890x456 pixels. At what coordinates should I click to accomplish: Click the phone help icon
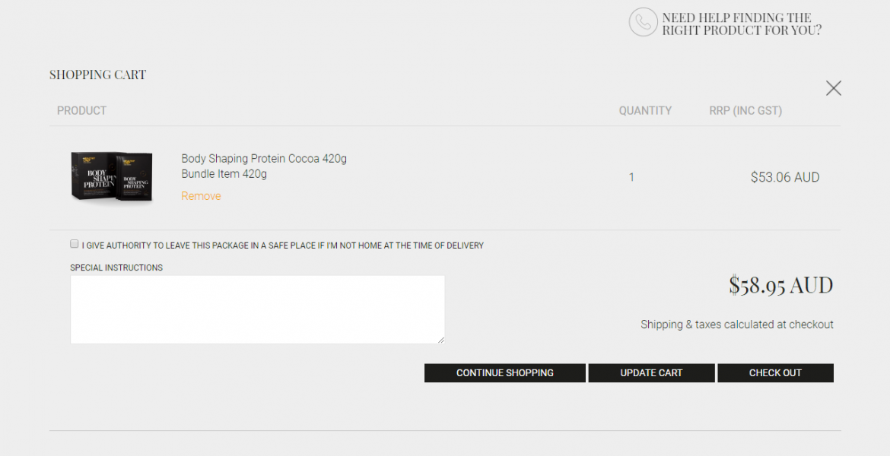pos(643,23)
